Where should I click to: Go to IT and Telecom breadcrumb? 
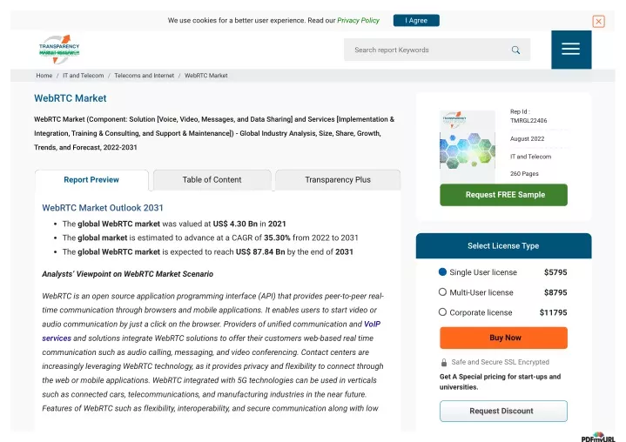83,76
